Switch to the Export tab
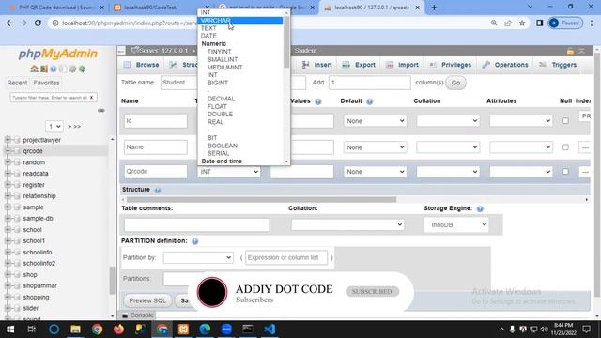The width and height of the screenshot is (601, 338). [359, 65]
